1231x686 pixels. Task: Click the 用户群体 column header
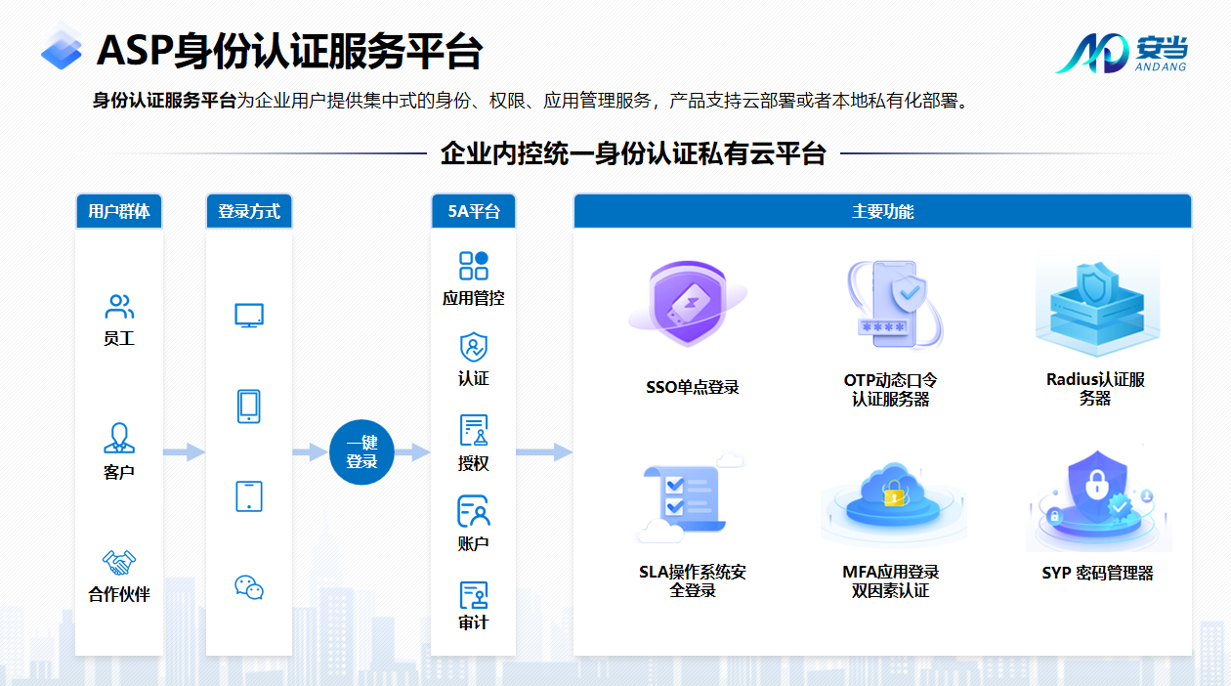click(x=119, y=211)
